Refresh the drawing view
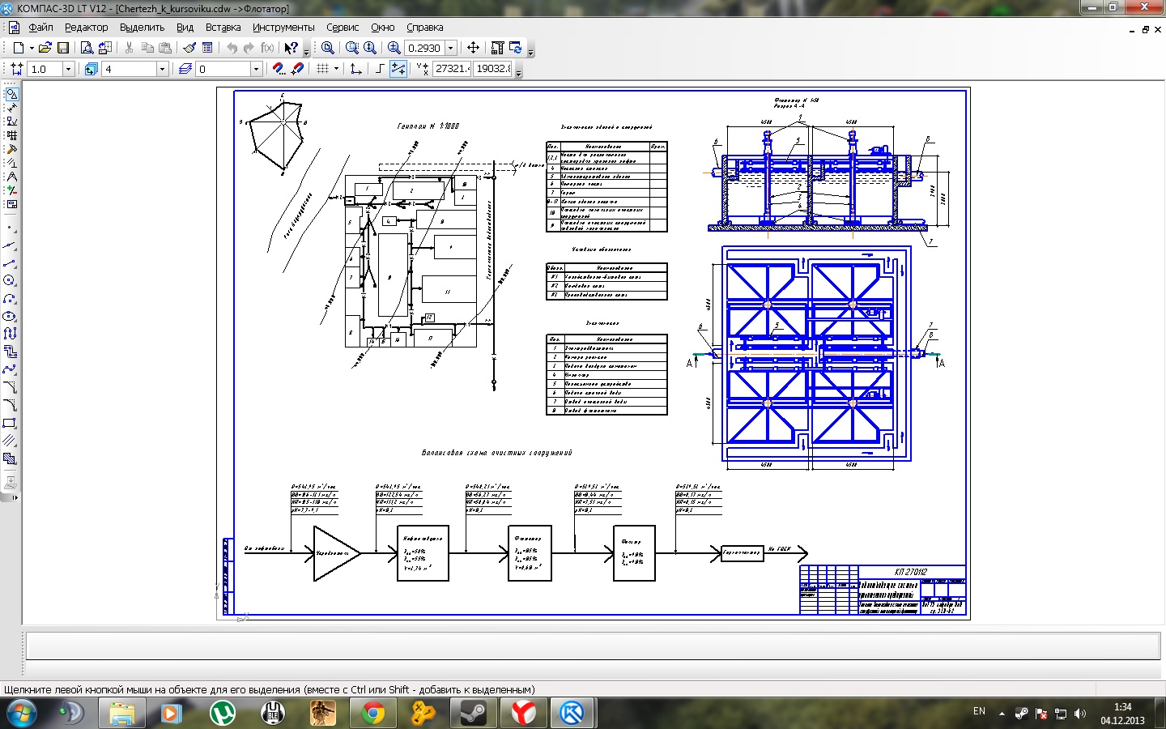Viewport: 1166px width, 729px height. coord(516,48)
